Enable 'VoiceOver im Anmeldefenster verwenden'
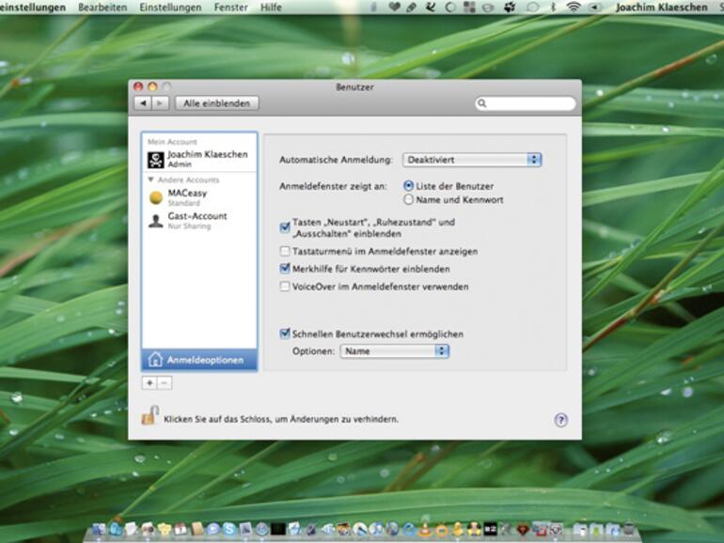The width and height of the screenshot is (724, 543). pyautogui.click(x=285, y=287)
